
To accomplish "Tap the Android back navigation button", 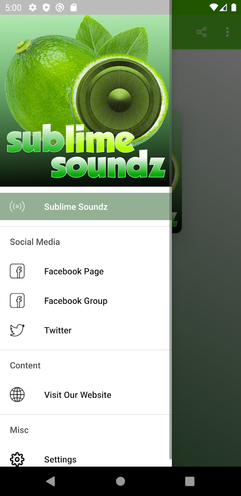I will (51, 481).
